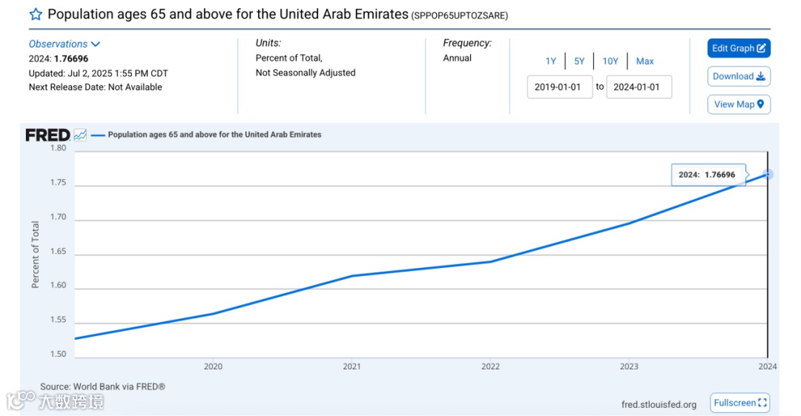
Task: Click the Percent of Total units text
Action: pyautogui.click(x=289, y=58)
